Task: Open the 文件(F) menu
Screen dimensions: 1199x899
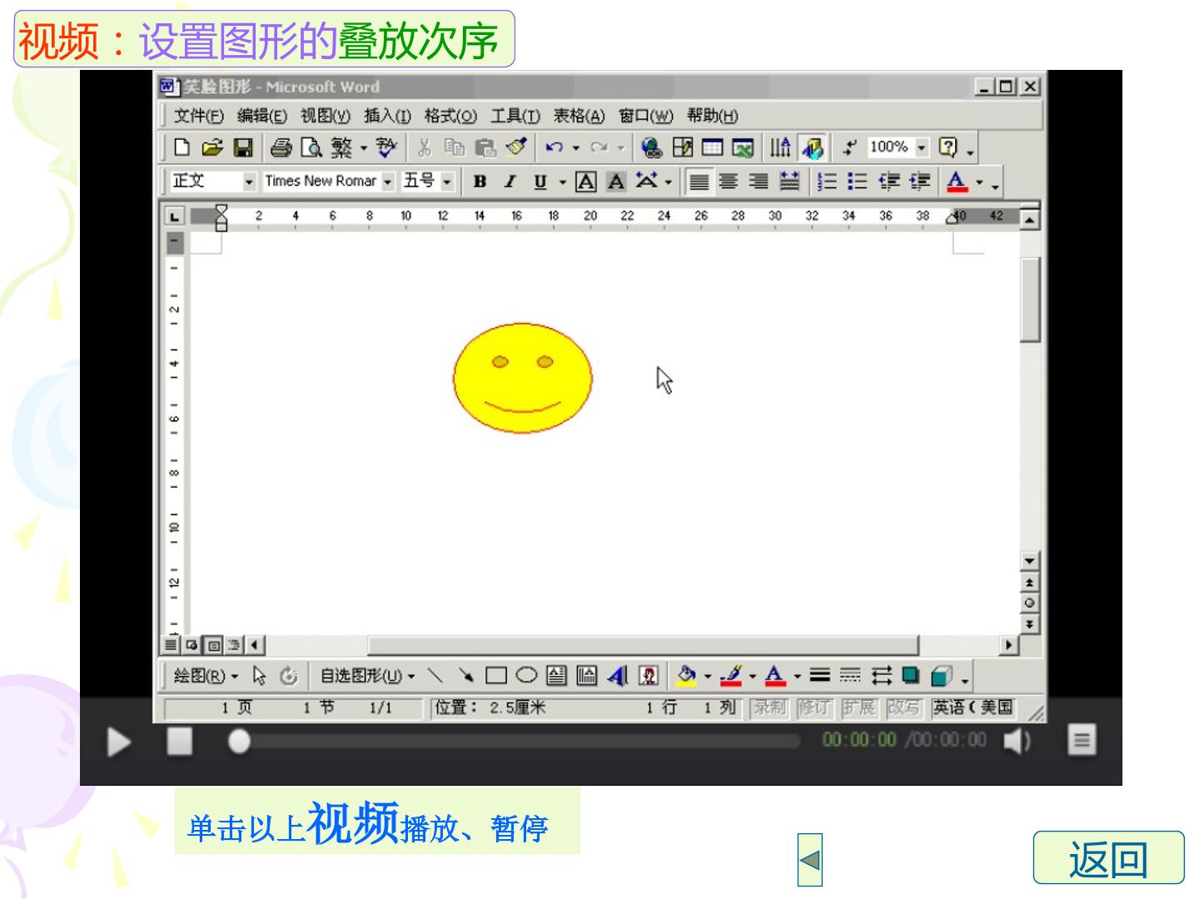Action: (x=198, y=116)
